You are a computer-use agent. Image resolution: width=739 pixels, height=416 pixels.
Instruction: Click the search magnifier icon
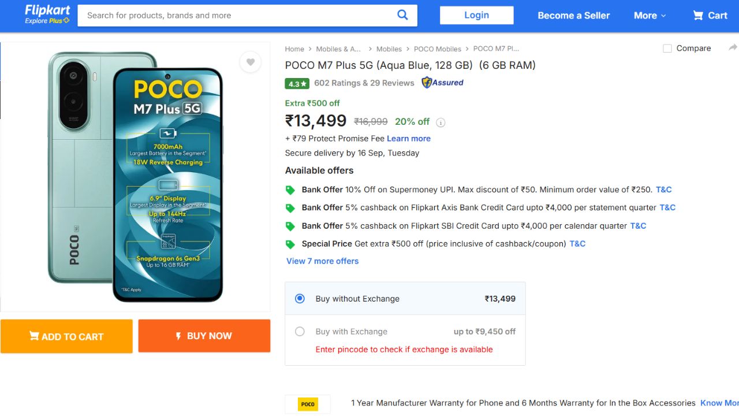tap(403, 15)
